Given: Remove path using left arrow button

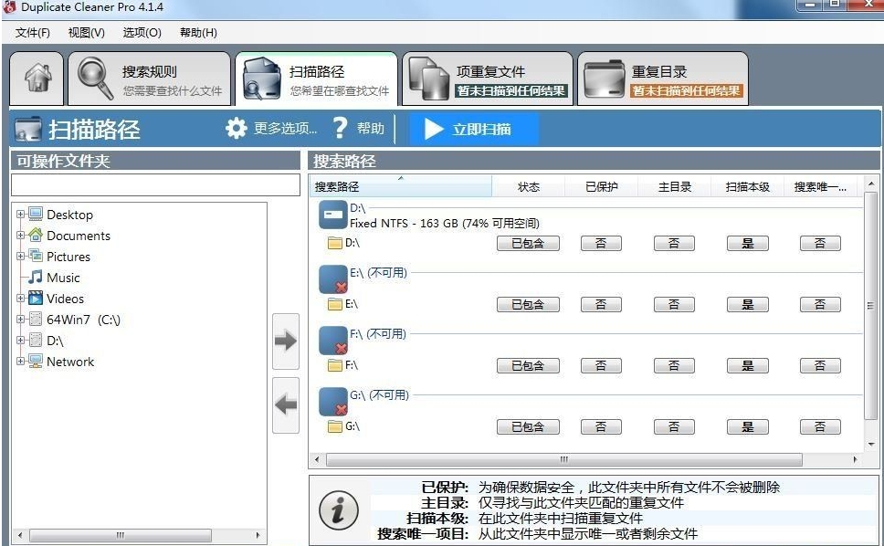Looking at the screenshot, I should pos(286,404).
